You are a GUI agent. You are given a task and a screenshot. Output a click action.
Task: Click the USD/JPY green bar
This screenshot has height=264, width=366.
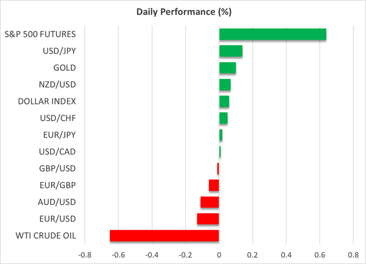pos(231,51)
